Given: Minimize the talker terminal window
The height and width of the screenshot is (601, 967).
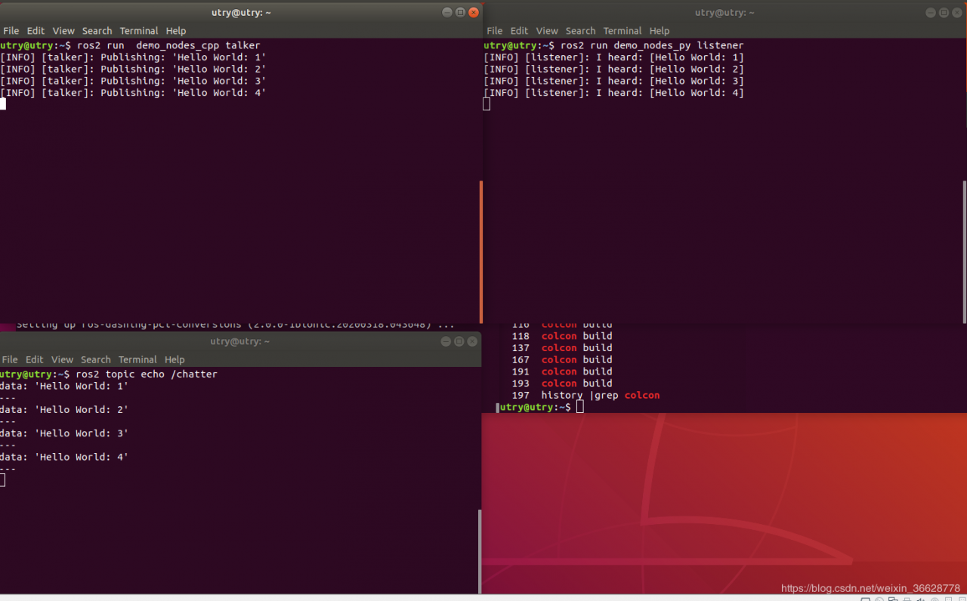Looking at the screenshot, I should click(x=447, y=13).
